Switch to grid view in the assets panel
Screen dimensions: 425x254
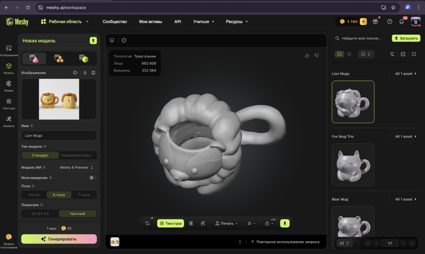349,54
